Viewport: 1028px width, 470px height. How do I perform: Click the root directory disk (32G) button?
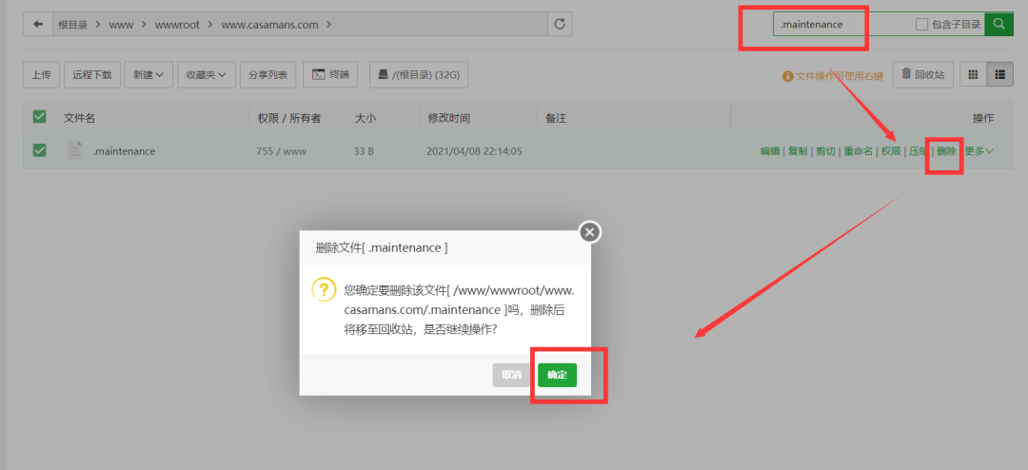tap(419, 75)
